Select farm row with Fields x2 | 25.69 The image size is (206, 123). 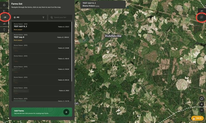[42, 48]
